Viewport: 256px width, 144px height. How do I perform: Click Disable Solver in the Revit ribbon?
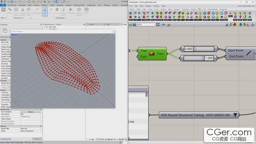63,11
